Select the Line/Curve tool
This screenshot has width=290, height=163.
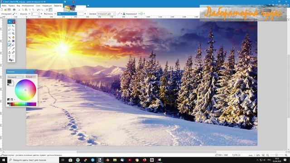[13, 56]
